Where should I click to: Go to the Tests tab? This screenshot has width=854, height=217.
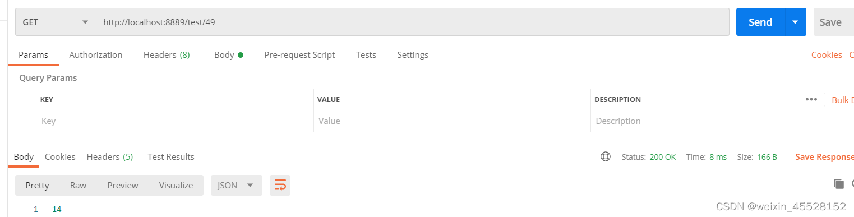pos(366,54)
